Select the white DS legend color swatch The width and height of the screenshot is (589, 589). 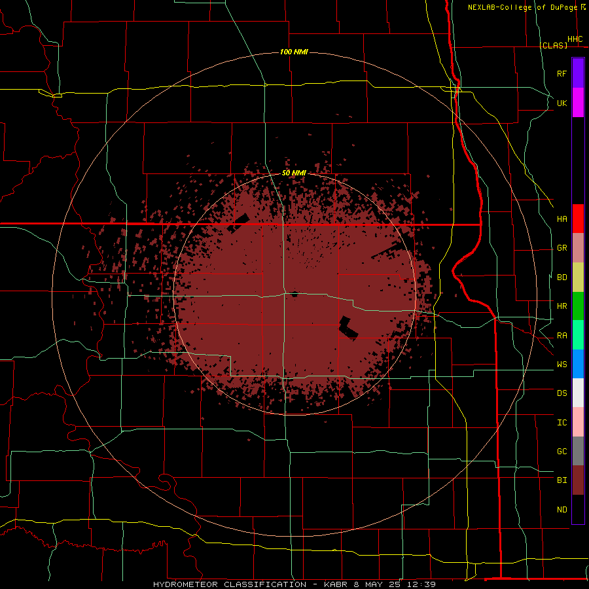pyautogui.click(x=578, y=393)
